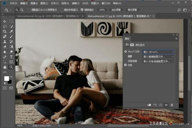Click the zoom-out magnifier in options bar

click(22, 10)
